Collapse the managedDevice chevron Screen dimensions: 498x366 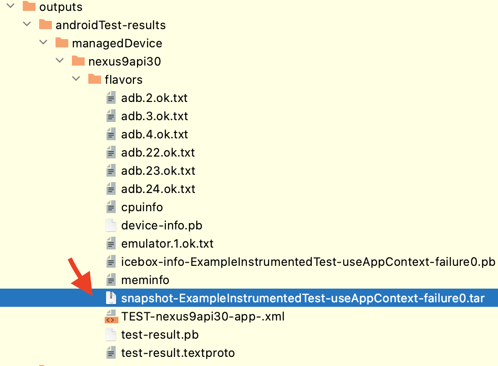44,42
